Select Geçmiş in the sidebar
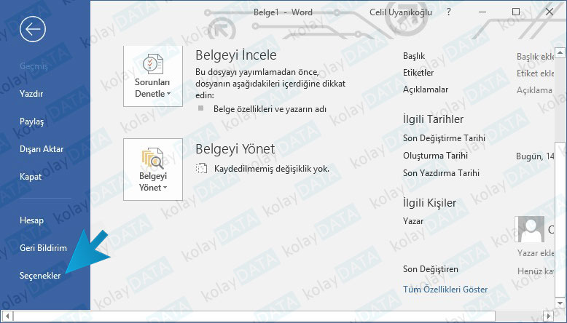Viewport: 567px width, 323px height. (x=34, y=66)
